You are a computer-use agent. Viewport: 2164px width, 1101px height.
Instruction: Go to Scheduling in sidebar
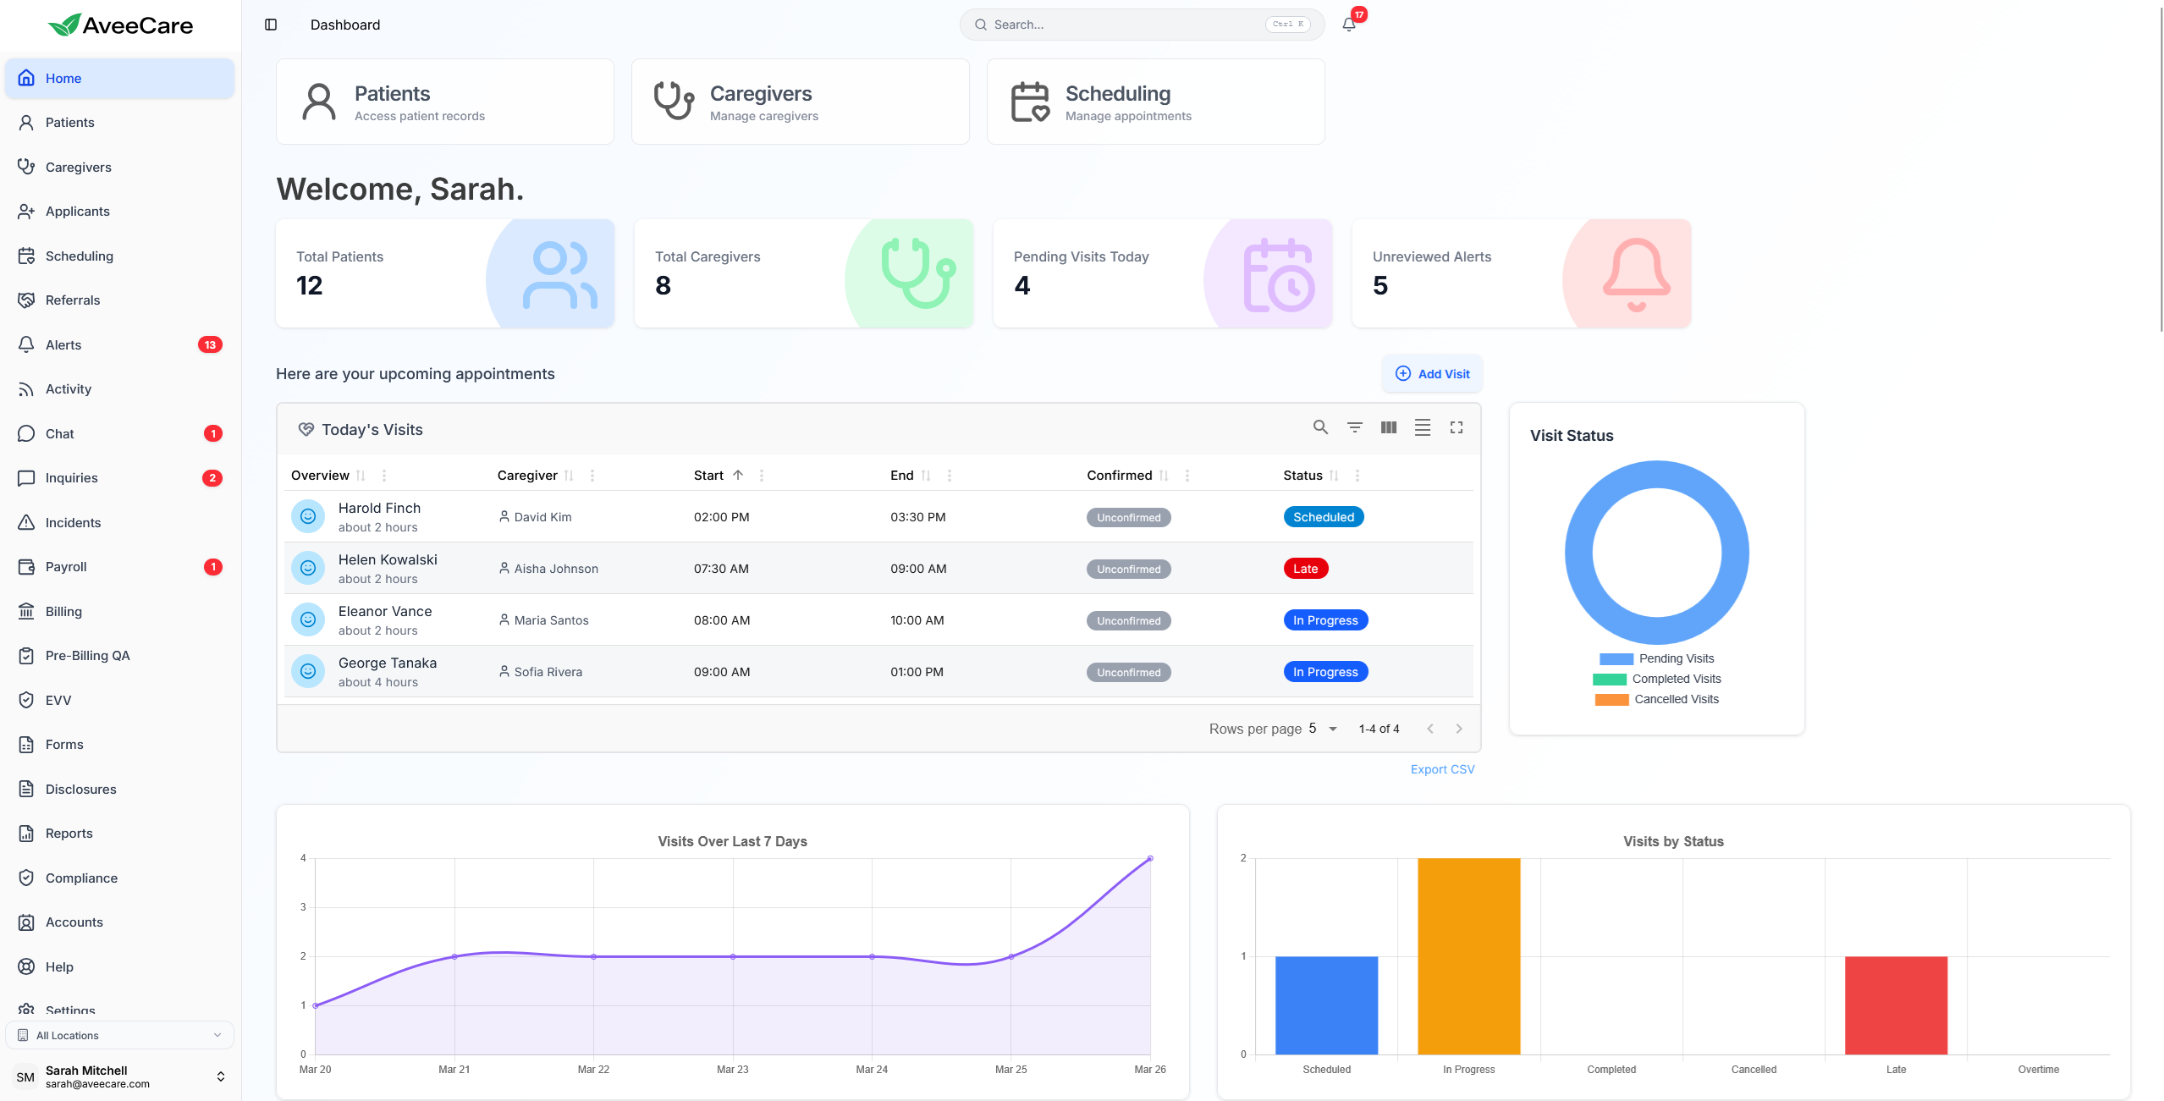tap(79, 256)
